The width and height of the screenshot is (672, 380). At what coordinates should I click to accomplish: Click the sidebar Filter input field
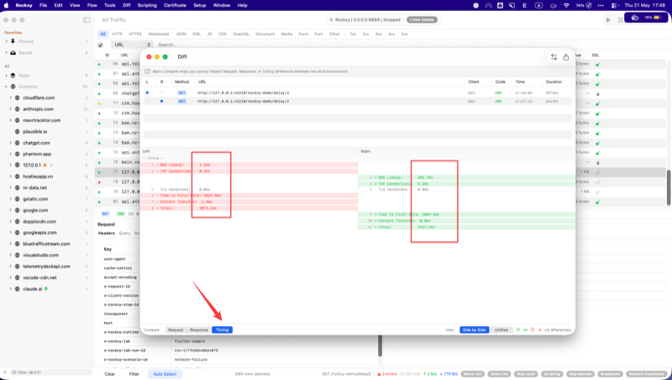(x=51, y=372)
